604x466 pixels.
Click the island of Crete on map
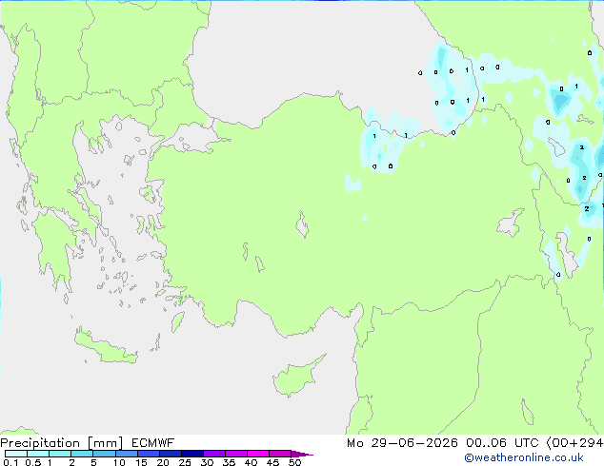point(105,347)
